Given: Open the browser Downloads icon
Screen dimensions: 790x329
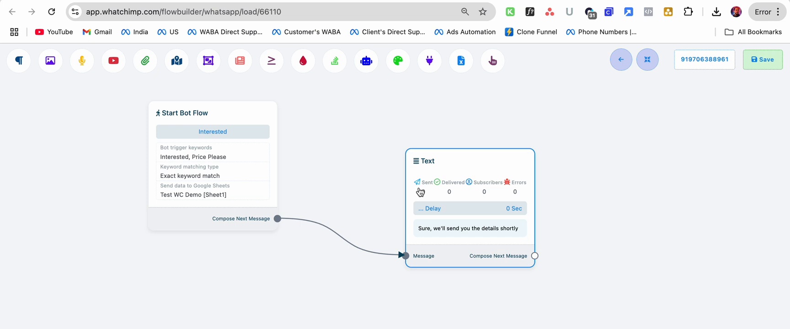Looking at the screenshot, I should (716, 12).
